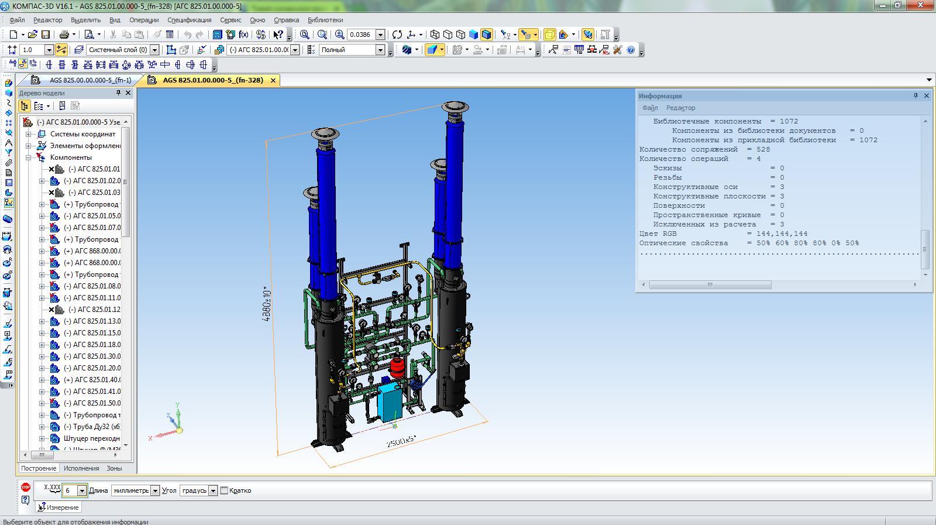Open the Исполнения tab in model tree
The height and width of the screenshot is (525, 936).
pos(81,468)
